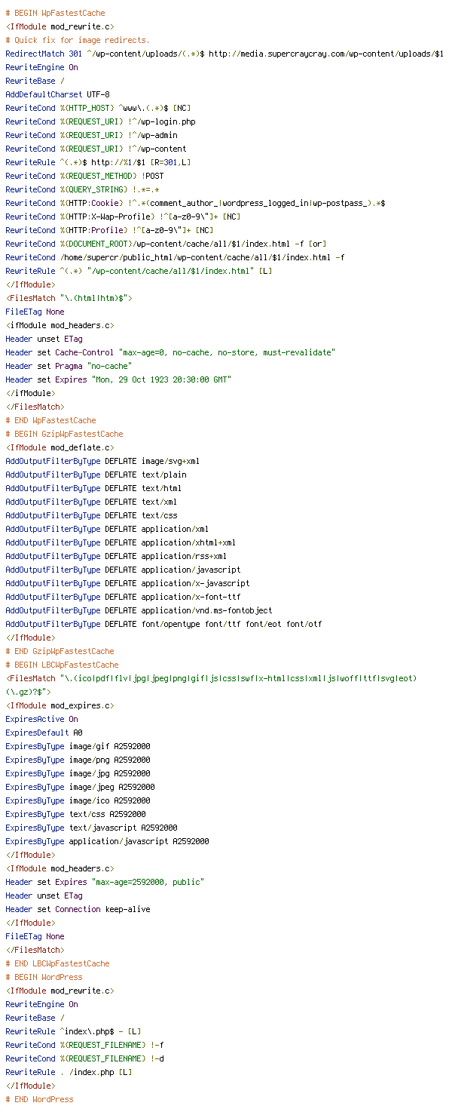Click the 'ExpiresActive On' directive
452x1112 pixels.
click(41, 719)
